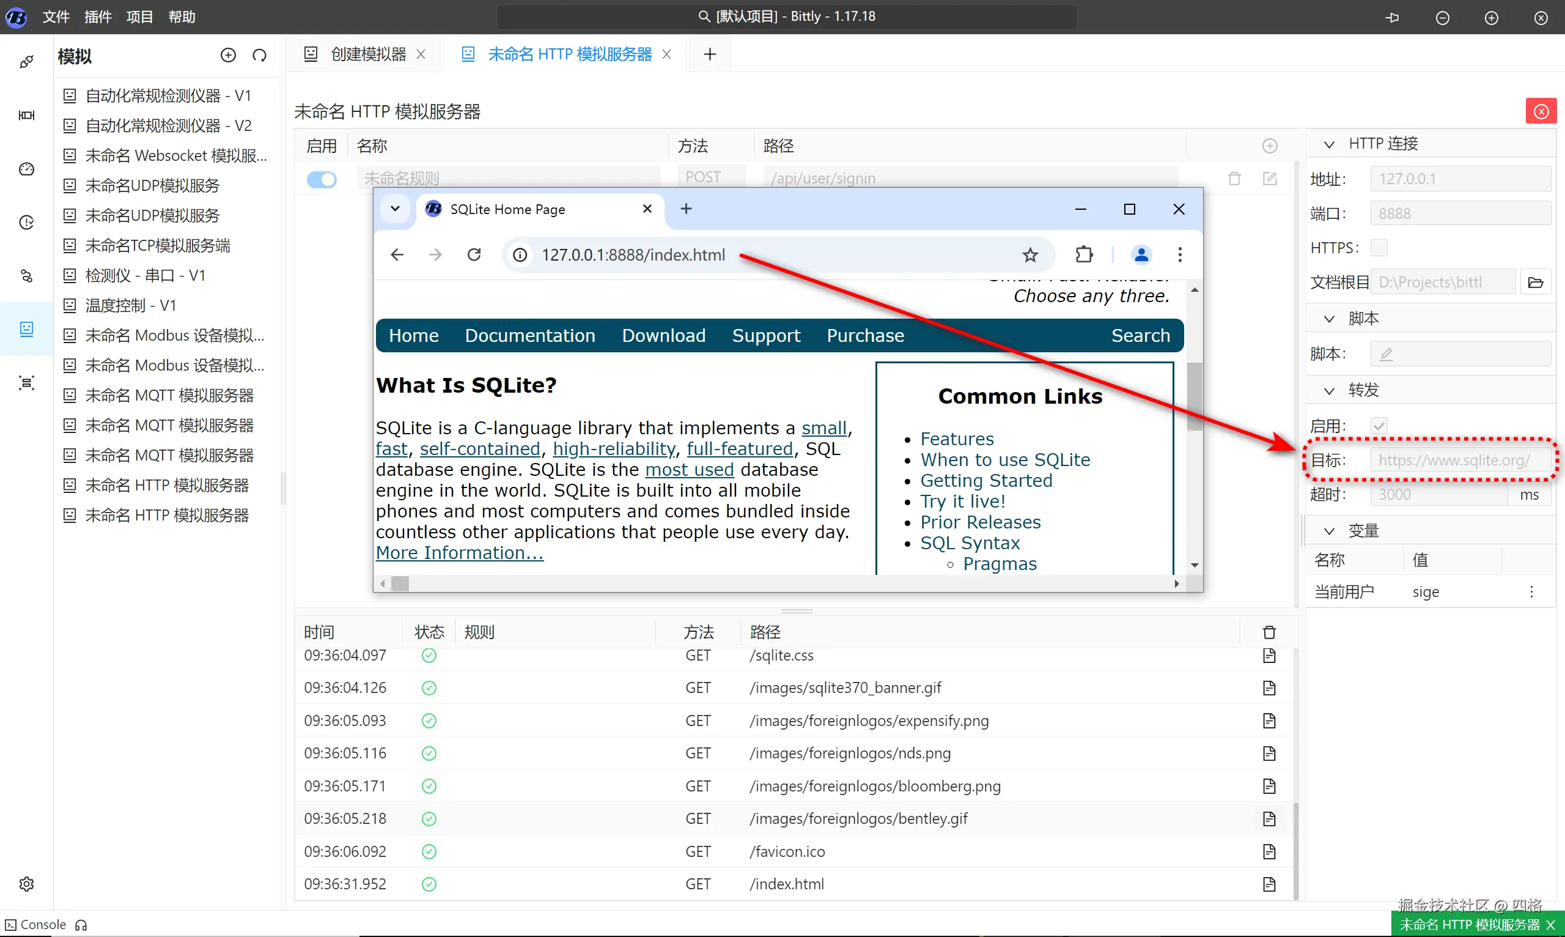
Task: Open the 插件 menu
Action: click(97, 17)
